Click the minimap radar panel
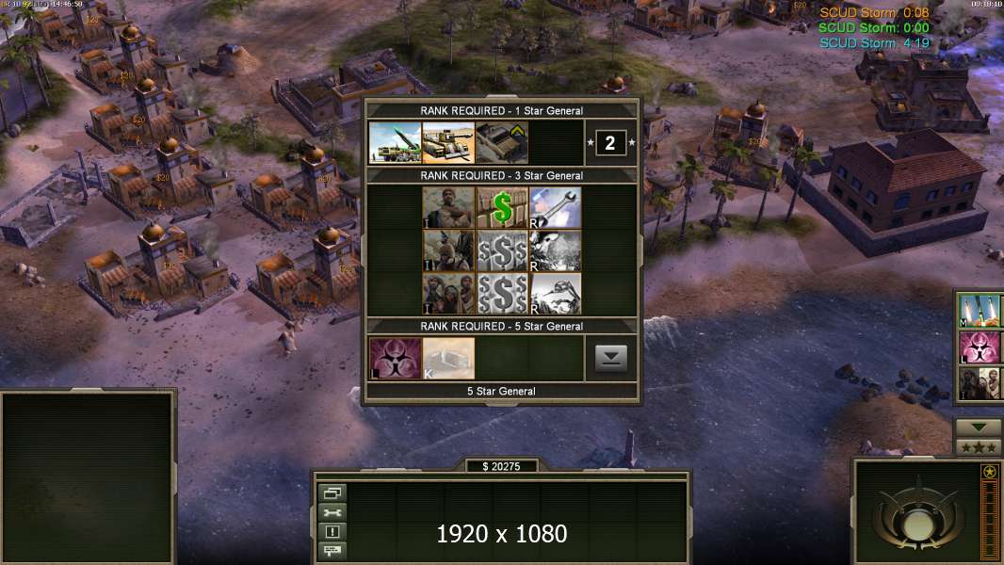Image resolution: width=1004 pixels, height=565 pixels. (88, 477)
